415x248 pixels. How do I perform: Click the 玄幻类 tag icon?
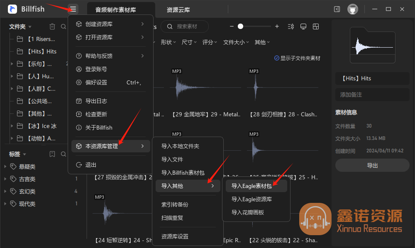coord(13,191)
